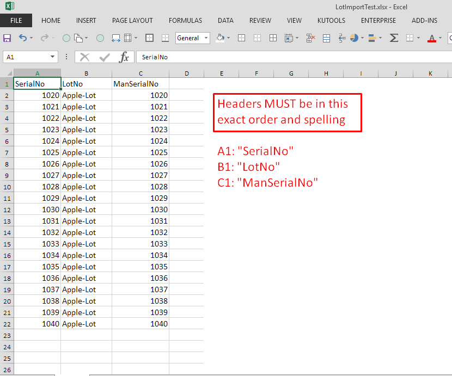Viewport: 452px width, 376px height.
Task: Click the formula bar Cancel X icon
Action: [x=85, y=57]
